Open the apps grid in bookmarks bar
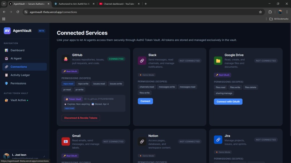This screenshot has width=291, height=163. click(4, 19)
